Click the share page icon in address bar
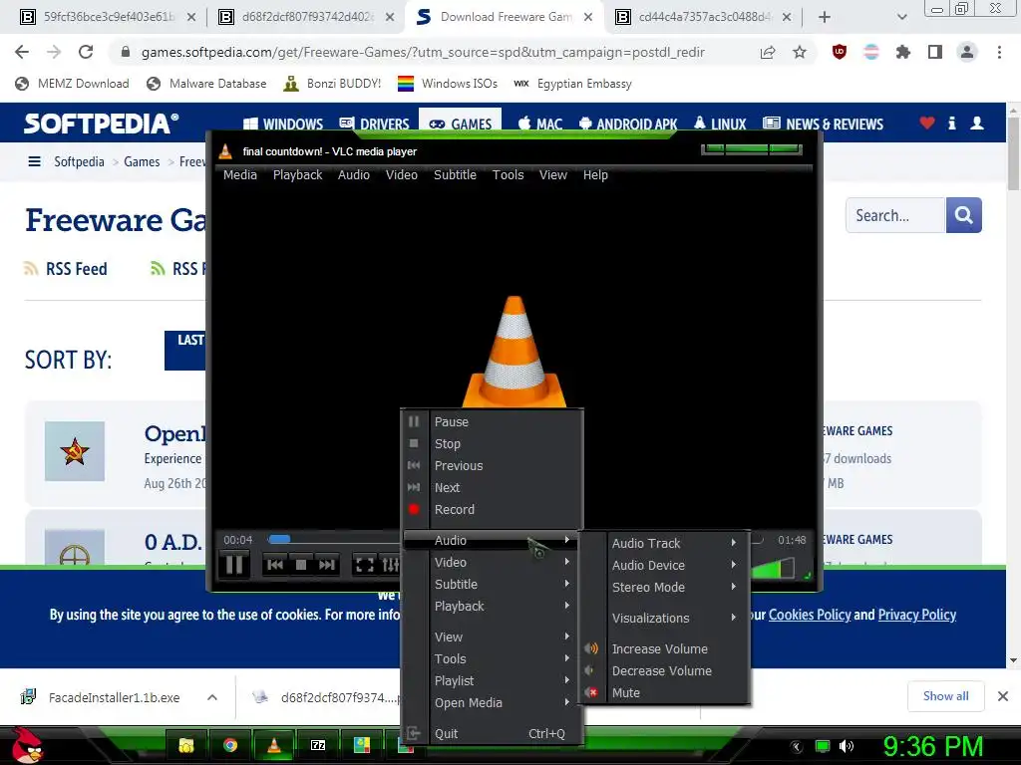The image size is (1021, 765). coord(768,52)
